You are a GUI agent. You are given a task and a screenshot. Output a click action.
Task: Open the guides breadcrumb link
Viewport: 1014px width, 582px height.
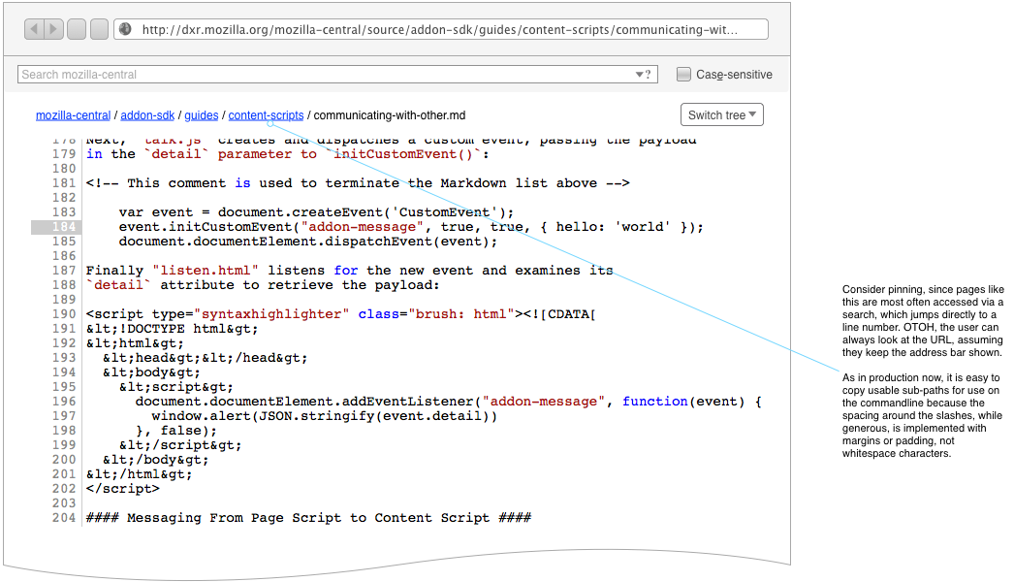(x=201, y=115)
